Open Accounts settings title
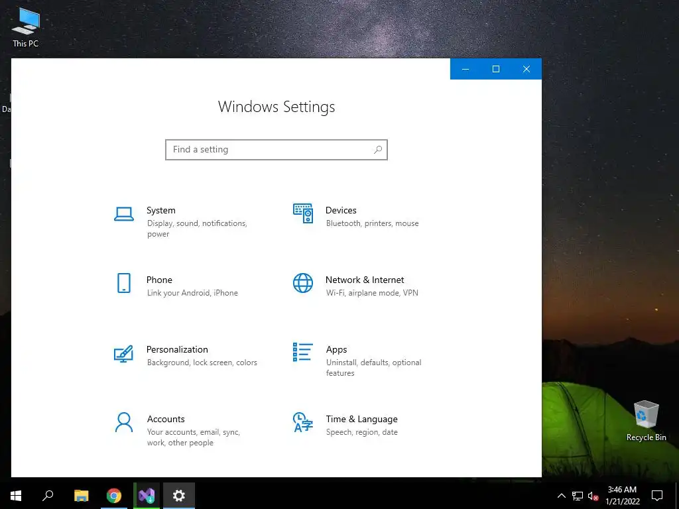The image size is (679, 509). pos(166,419)
